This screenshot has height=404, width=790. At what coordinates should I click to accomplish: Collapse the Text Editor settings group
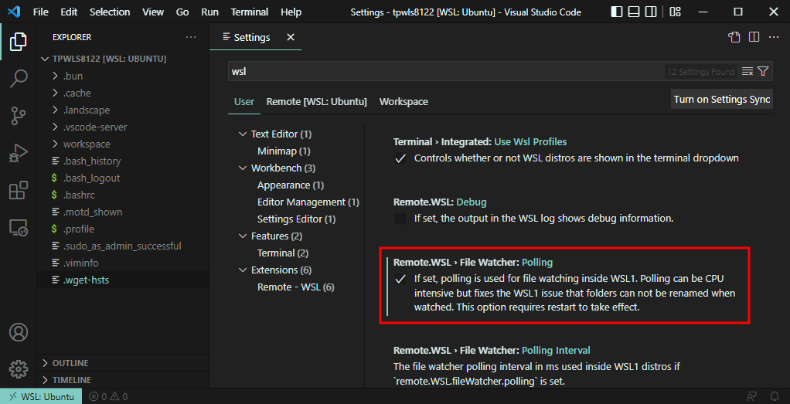coord(243,134)
